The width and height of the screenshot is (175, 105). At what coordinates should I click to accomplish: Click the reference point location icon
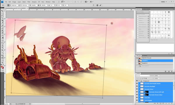(8, 5)
